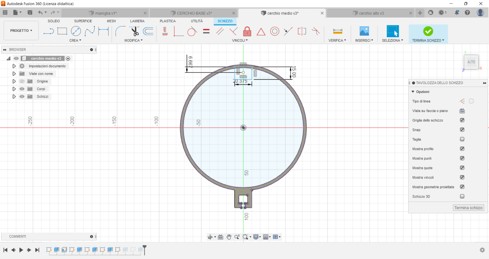Disable the Snap checkbox

[462, 130]
